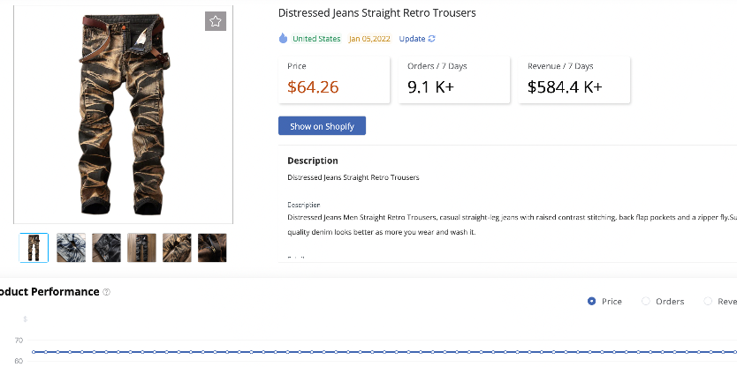The image size is (737, 367).
Task: Click the main distressed jeans product image
Action: (x=123, y=115)
